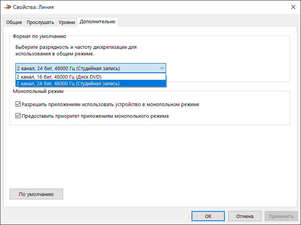Switch to the Общие tab
301x225 pixels.
click(14, 22)
